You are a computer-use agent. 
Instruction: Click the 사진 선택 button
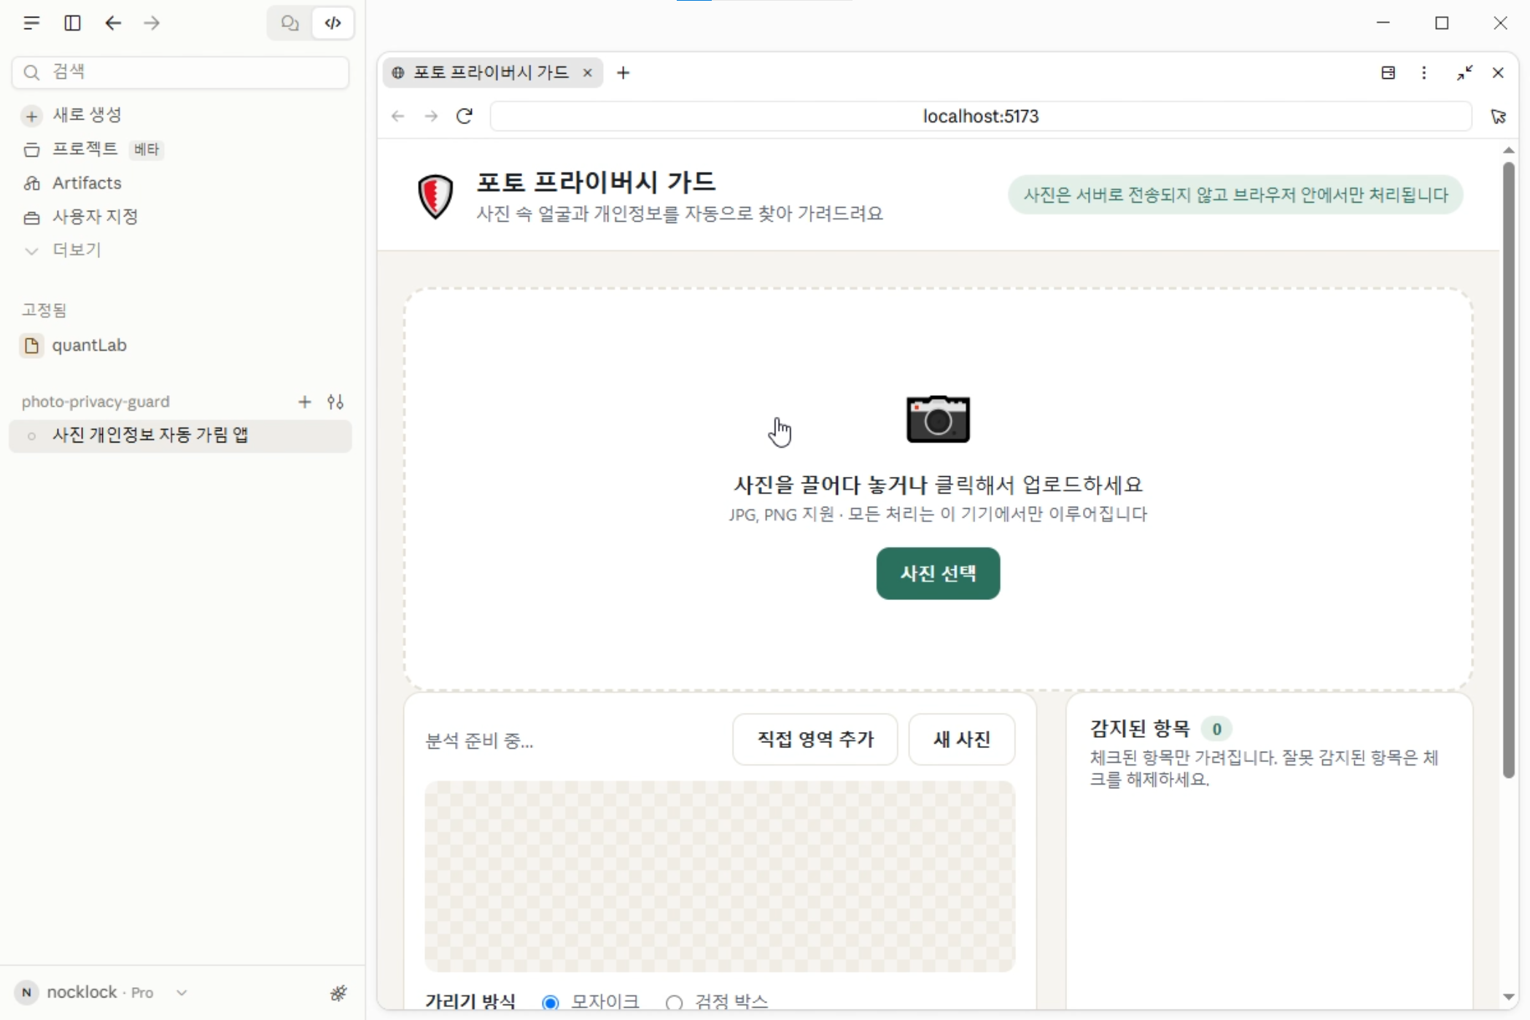[938, 573]
